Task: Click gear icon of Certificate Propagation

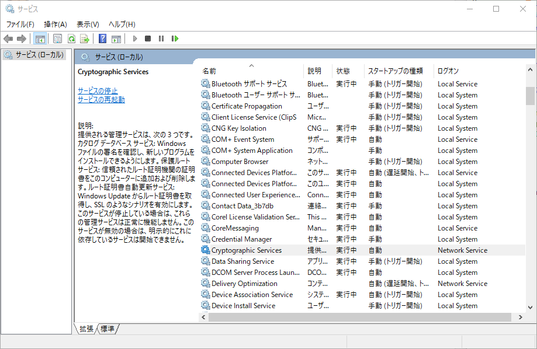Action: click(206, 106)
